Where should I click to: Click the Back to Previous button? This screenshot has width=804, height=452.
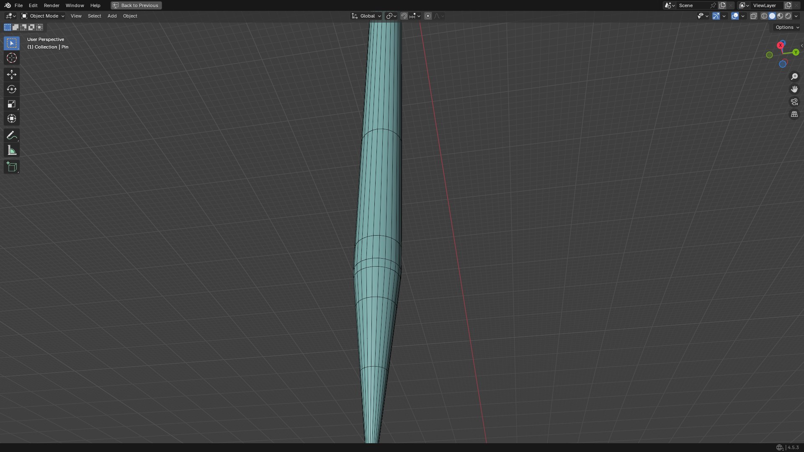pos(136,5)
